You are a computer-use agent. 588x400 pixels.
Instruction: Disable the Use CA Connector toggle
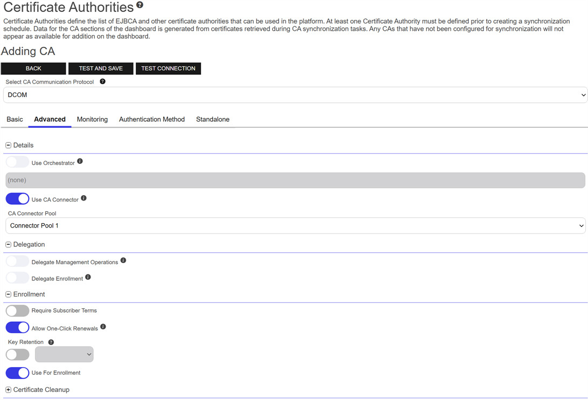click(18, 199)
